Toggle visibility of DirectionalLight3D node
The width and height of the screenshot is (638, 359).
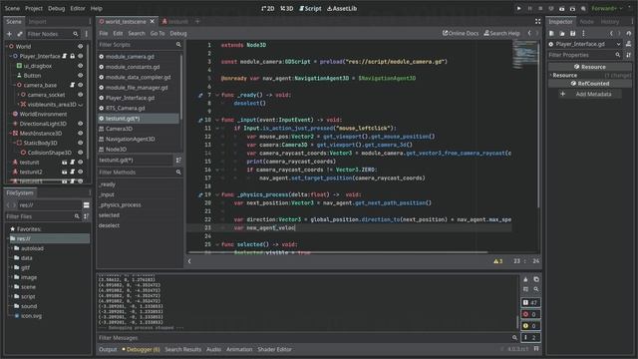point(80,124)
